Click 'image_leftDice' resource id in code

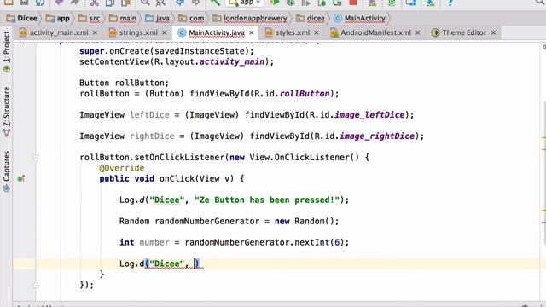pos(369,115)
